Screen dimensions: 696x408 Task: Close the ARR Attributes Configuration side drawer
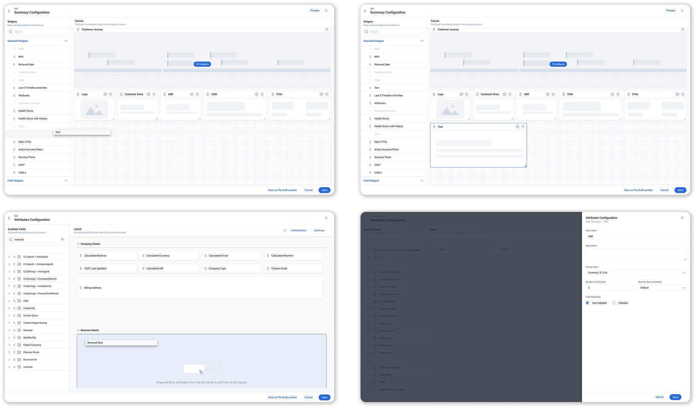(682, 218)
